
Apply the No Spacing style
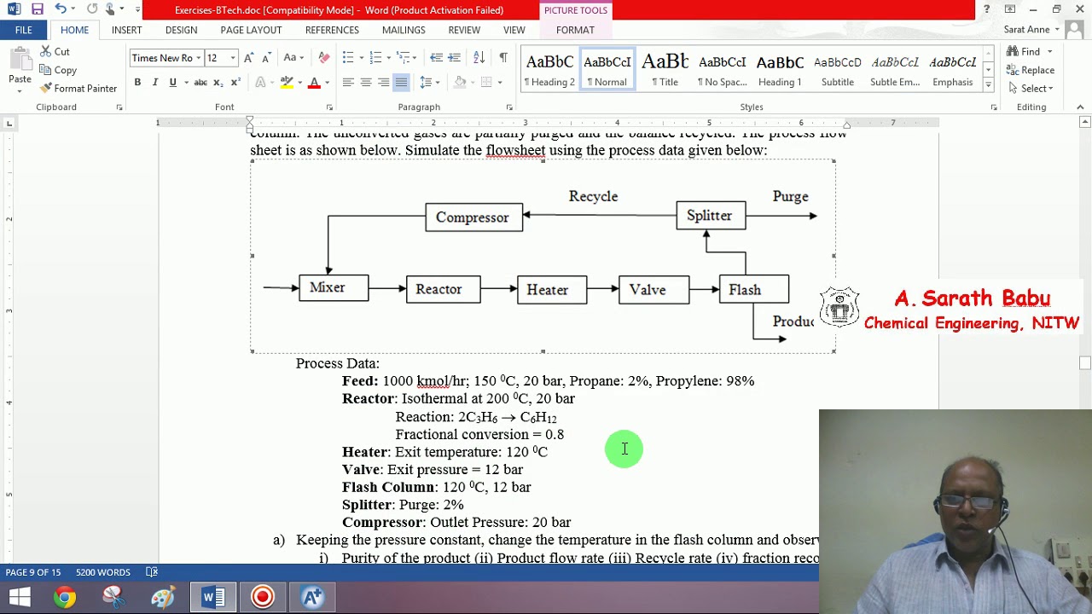[722, 70]
